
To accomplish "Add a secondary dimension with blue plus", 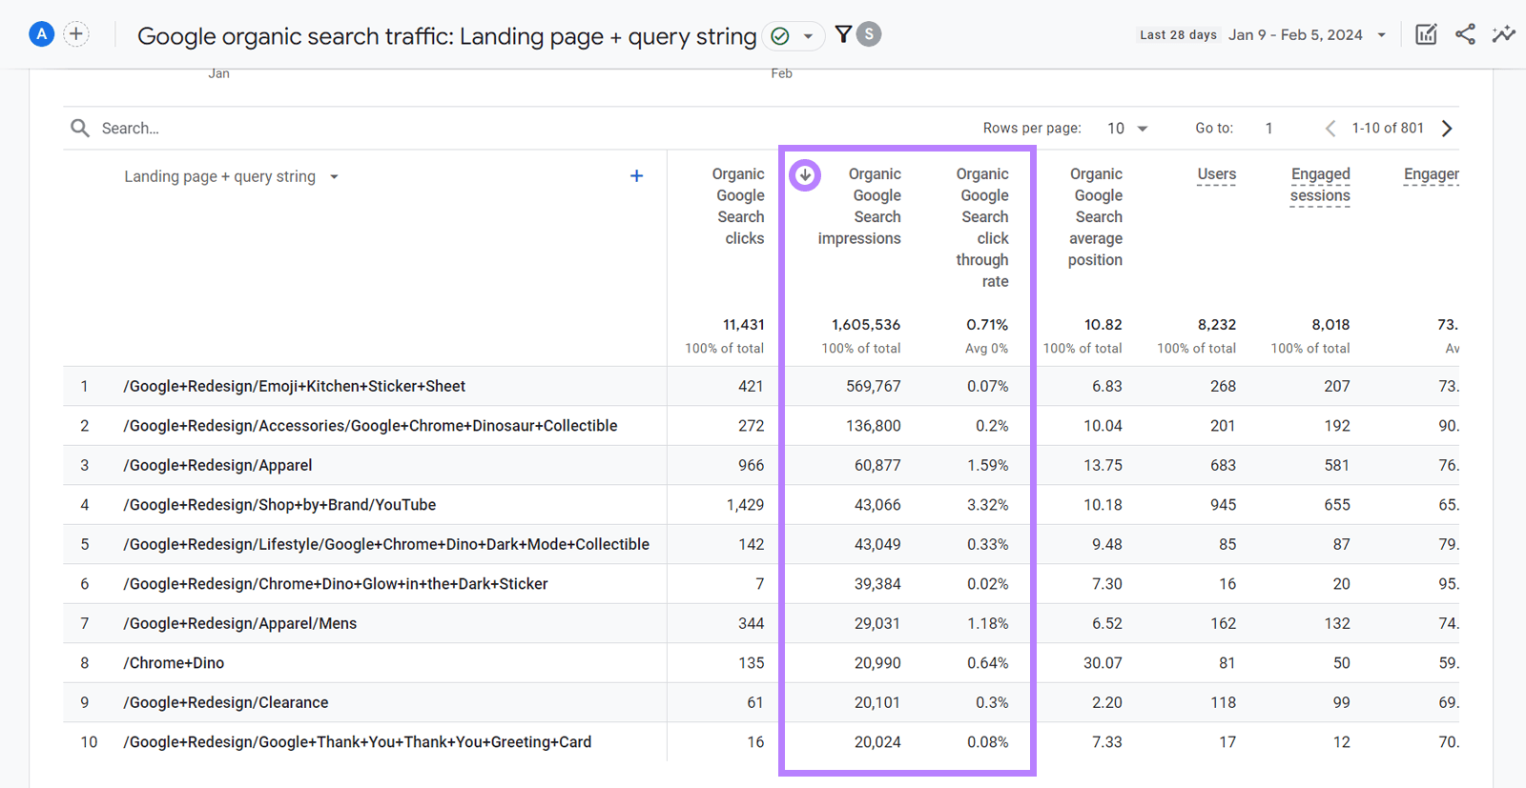I will (x=636, y=175).
